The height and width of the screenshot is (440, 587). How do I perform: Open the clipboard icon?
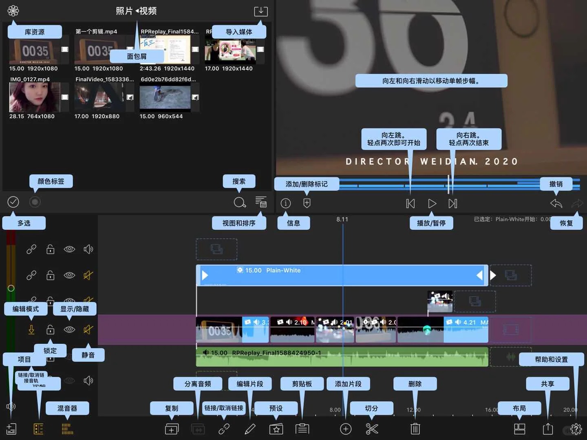point(302,429)
